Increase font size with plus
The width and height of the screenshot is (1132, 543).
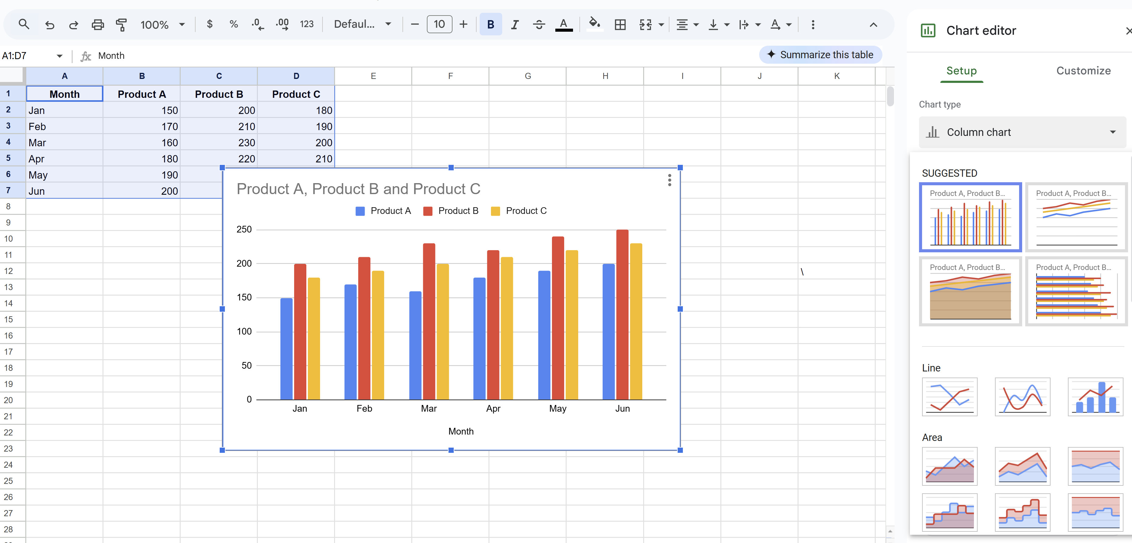pos(463,24)
